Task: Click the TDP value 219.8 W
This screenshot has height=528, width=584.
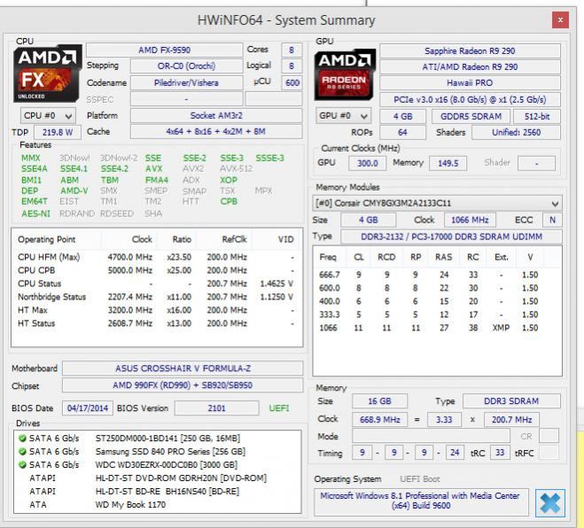Action: click(x=58, y=132)
